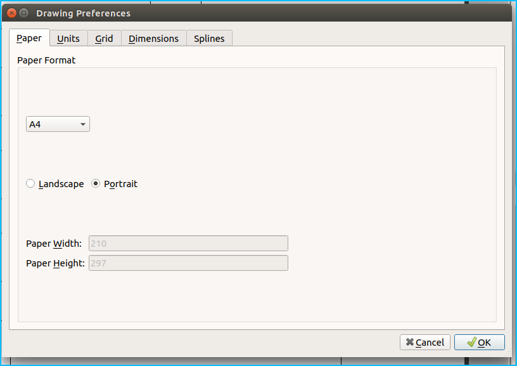Click the paper format dropdown arrow
The image size is (517, 366).
point(83,125)
